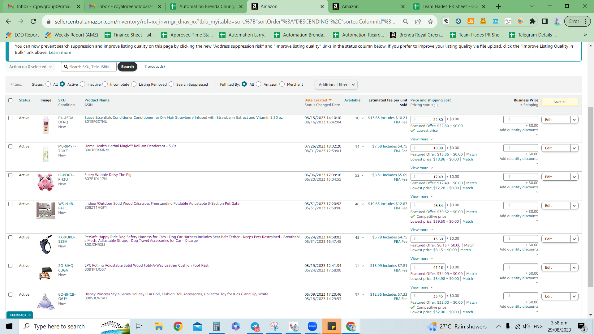
Task: Open the yellow sticky notes taskbar app
Action: (x=332, y=326)
